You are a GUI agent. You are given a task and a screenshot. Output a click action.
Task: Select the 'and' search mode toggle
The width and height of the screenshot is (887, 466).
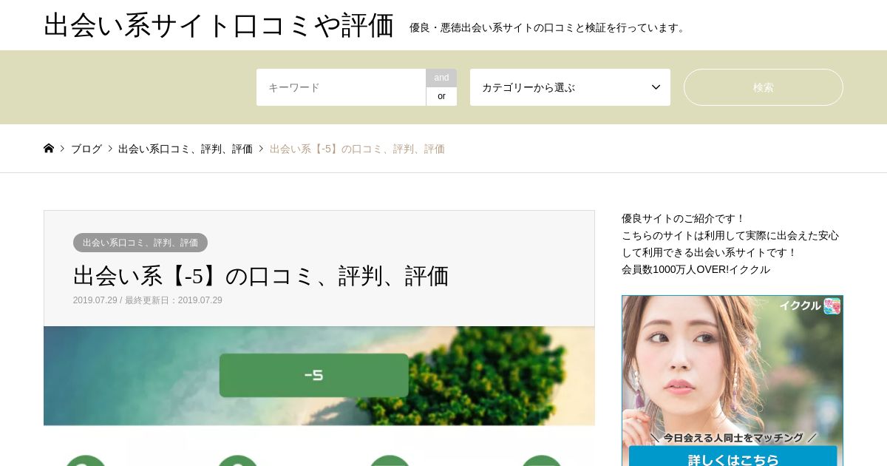coord(441,78)
